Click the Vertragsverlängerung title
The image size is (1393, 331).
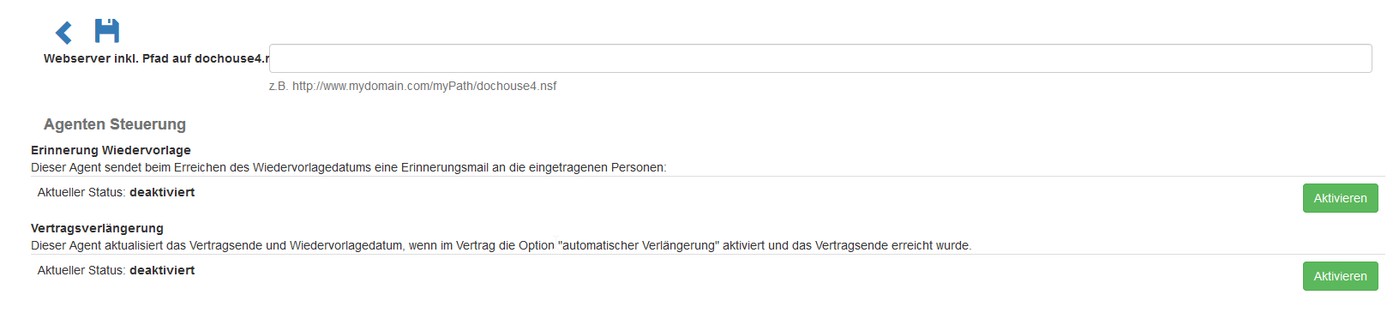[97, 228]
